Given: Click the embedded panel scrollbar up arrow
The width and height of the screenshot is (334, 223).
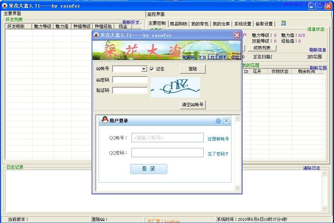Looking at the screenshot, I should click(237, 118).
